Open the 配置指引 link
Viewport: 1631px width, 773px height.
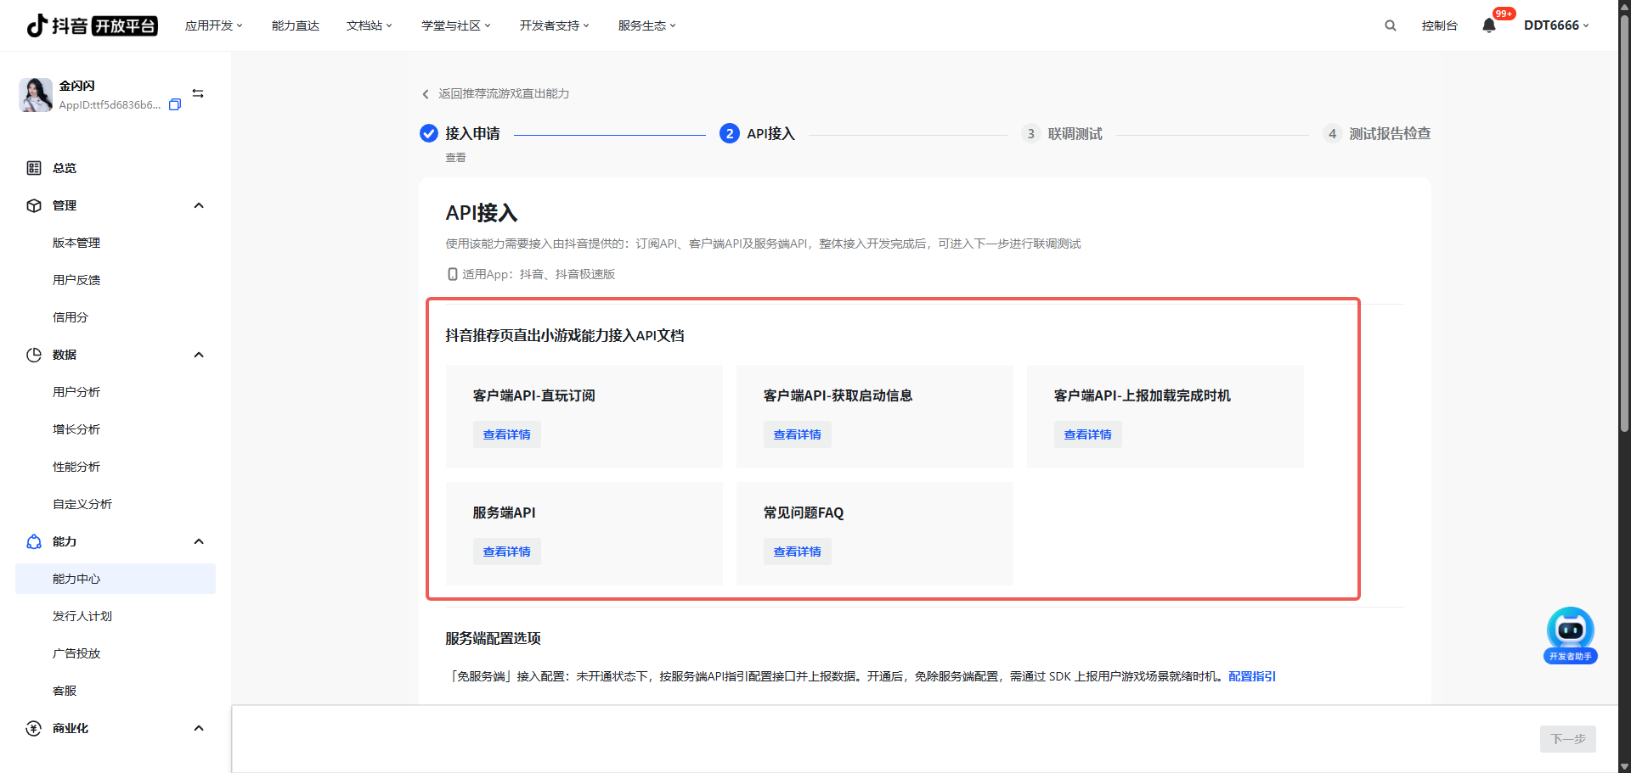pyautogui.click(x=1251, y=676)
